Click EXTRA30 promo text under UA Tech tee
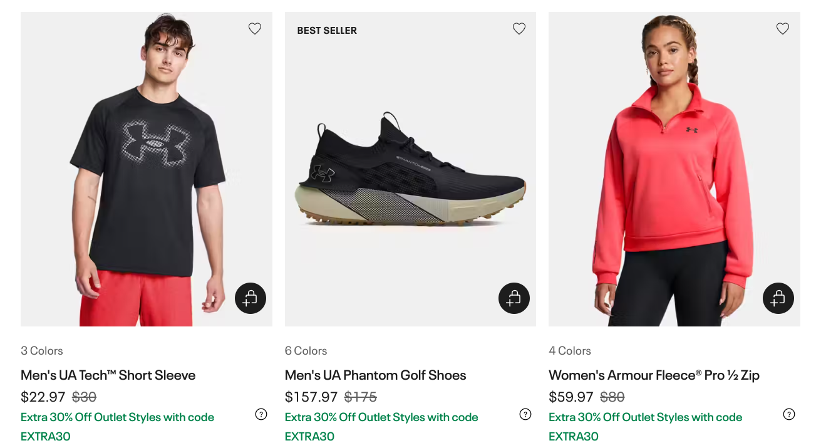 [46, 436]
